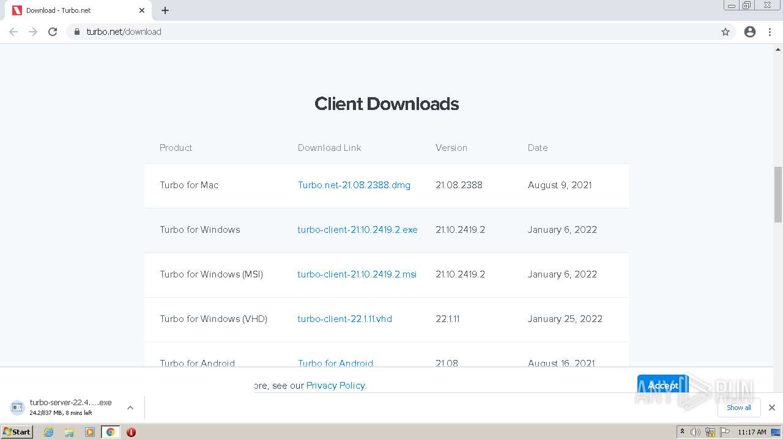Download turbo-client-22.1.11.vhd
783x440 pixels.
[x=345, y=319]
